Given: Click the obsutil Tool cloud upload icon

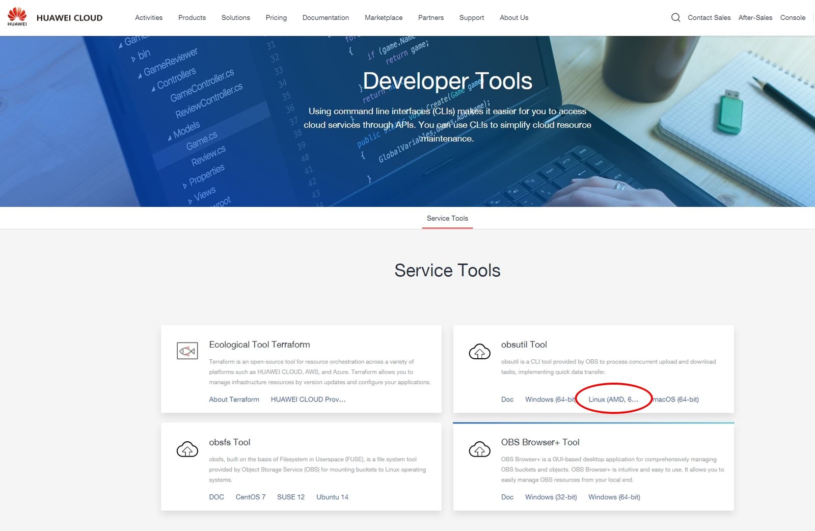Looking at the screenshot, I should click(x=479, y=352).
